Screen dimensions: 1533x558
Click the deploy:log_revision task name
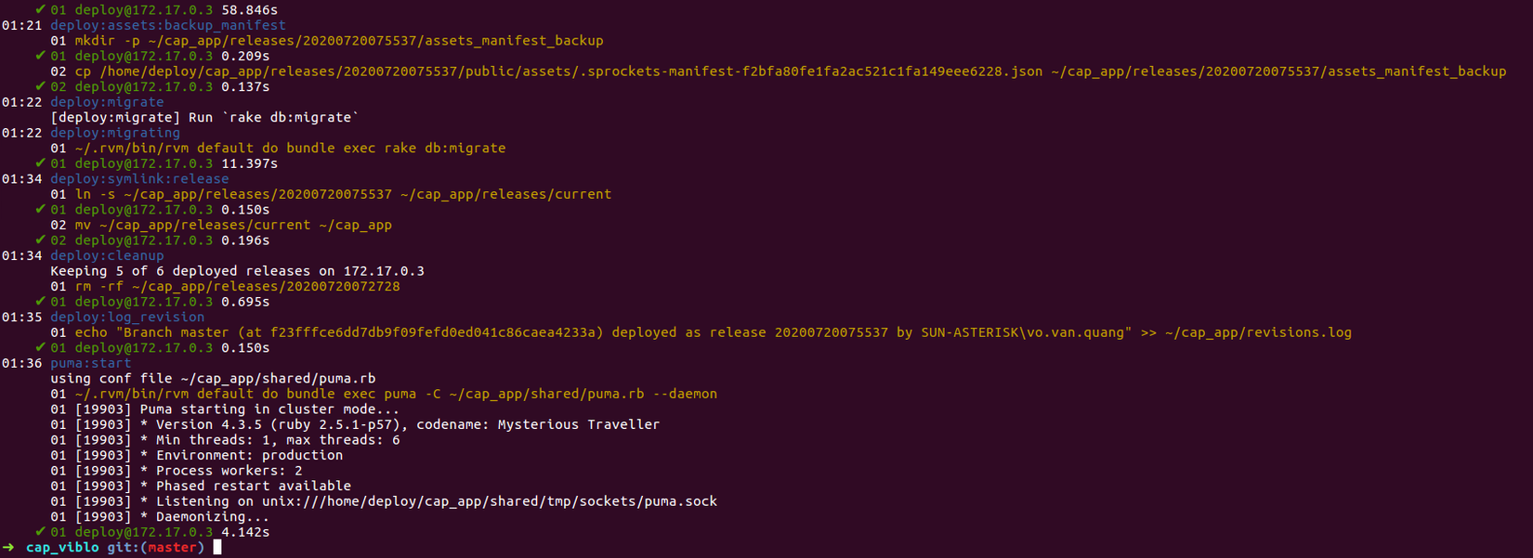click(x=127, y=317)
